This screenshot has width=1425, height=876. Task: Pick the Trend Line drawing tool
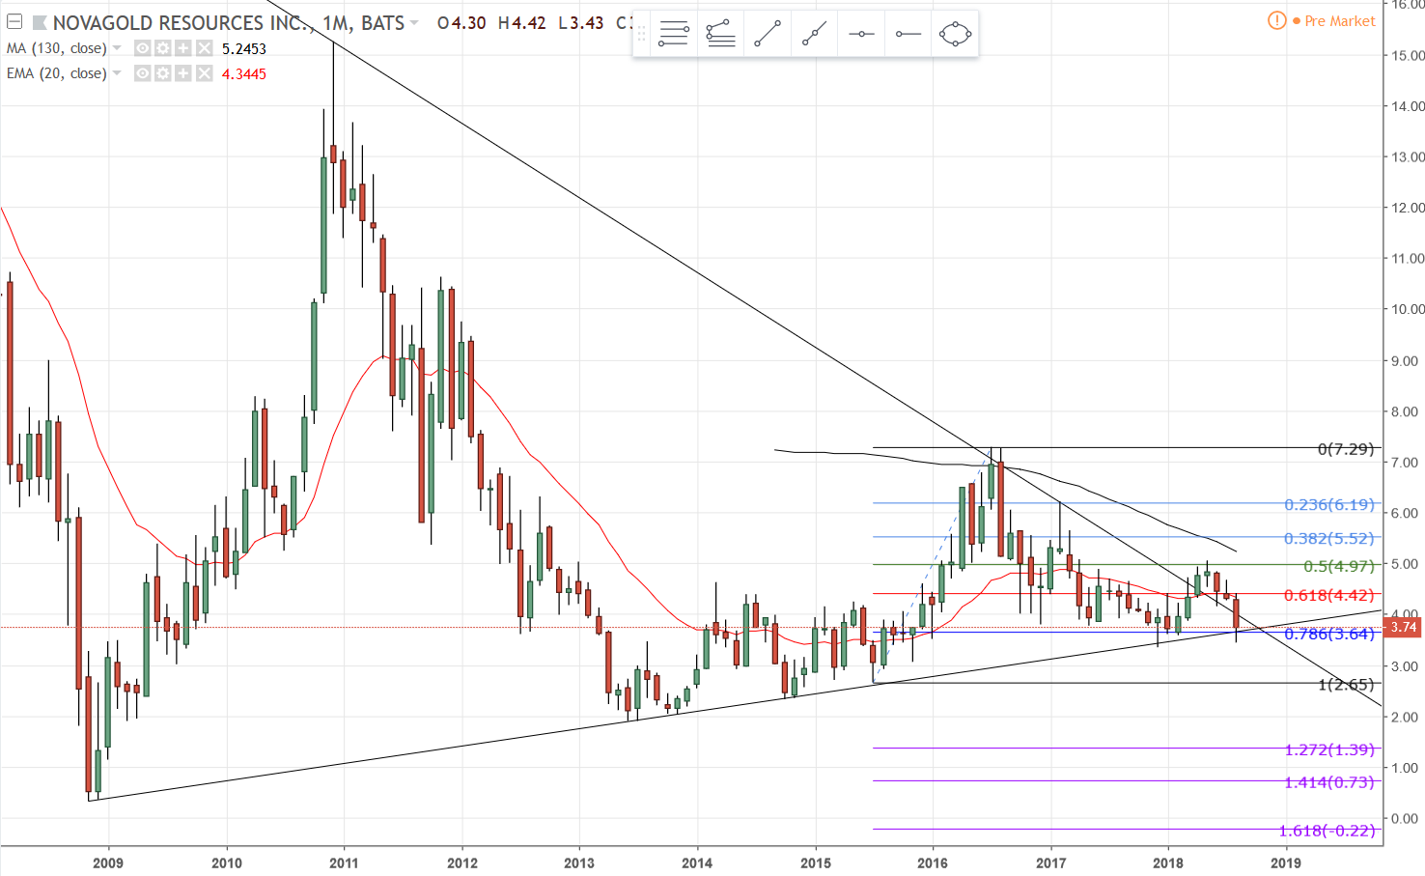[768, 35]
